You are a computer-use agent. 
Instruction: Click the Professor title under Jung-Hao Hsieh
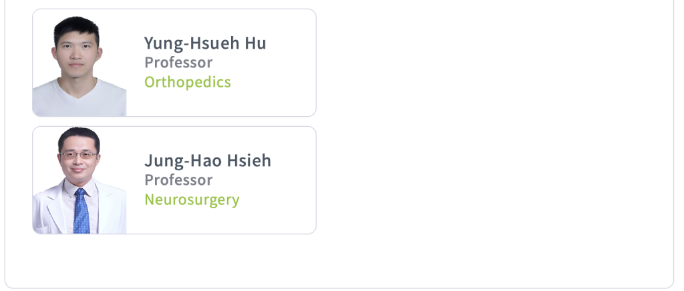(178, 180)
